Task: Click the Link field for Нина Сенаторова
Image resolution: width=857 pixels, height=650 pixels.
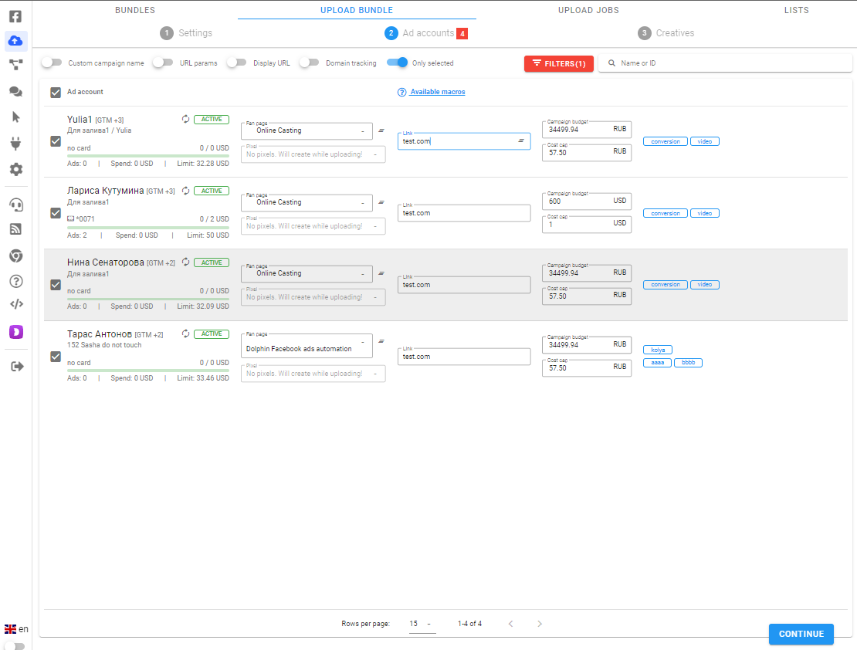Action: tap(464, 285)
